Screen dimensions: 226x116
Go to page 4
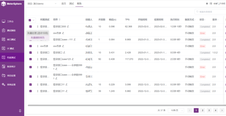click(x=215, y=110)
